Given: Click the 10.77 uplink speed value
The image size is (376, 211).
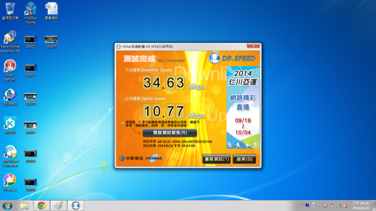Looking at the screenshot, I should [163, 111].
